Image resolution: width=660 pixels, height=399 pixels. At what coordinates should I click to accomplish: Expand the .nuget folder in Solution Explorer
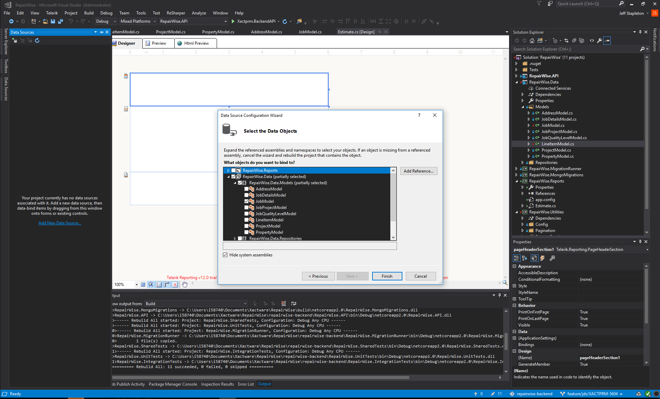pos(516,64)
